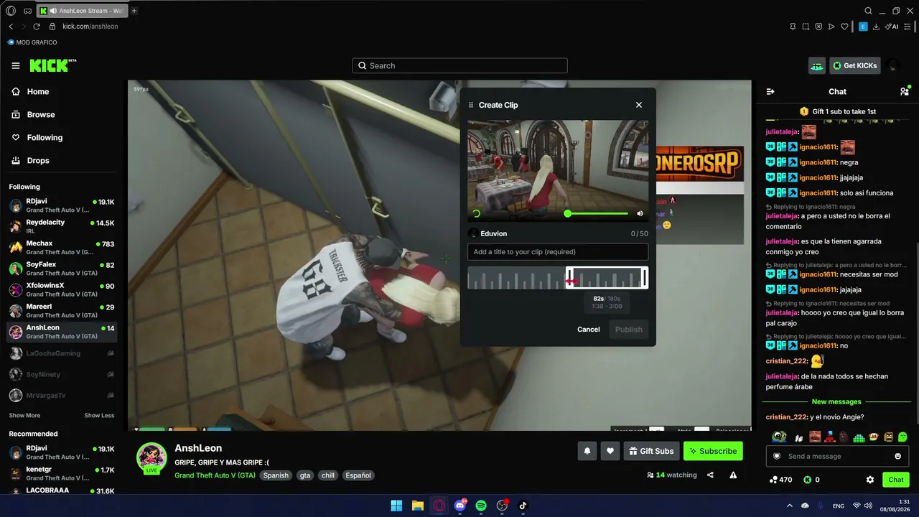Open Windows Start menu
The height and width of the screenshot is (517, 919).
(x=396, y=506)
